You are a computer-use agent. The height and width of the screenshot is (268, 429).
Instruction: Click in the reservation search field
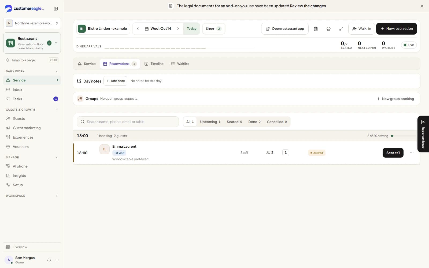click(128, 122)
